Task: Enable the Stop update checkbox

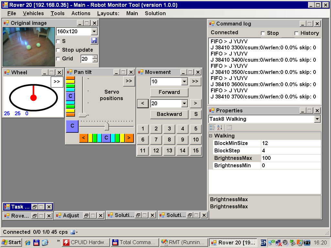Action: point(58,50)
